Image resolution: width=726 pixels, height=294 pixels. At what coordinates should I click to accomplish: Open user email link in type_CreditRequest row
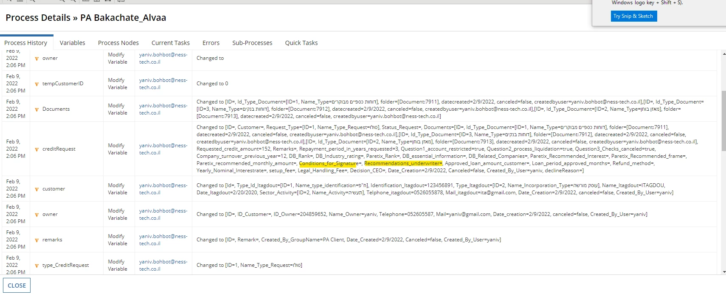click(163, 265)
